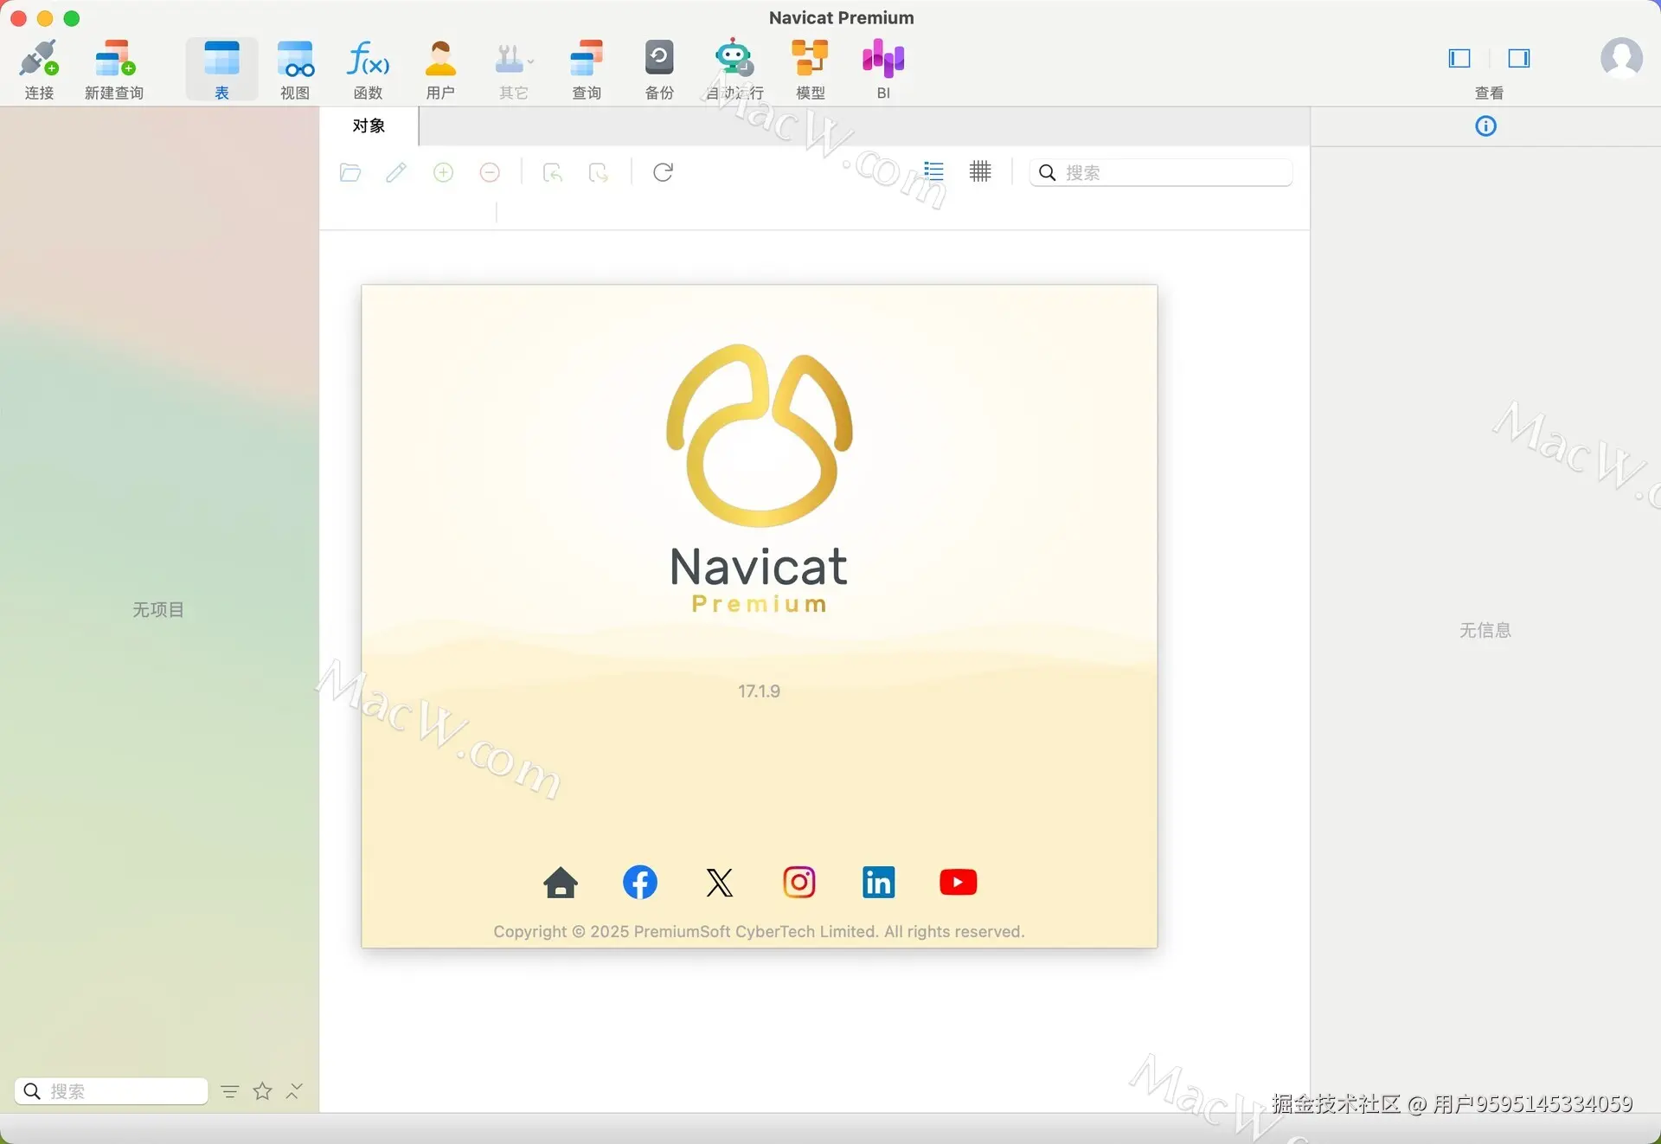1661x1144 pixels.
Task: Toggle the right information pane visibility
Action: pyautogui.click(x=1519, y=58)
